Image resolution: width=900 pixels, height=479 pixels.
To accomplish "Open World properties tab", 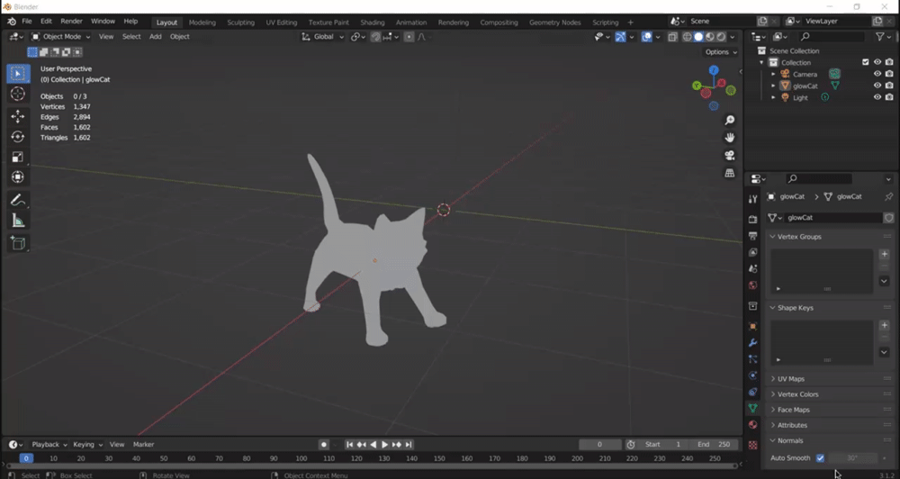I will click(753, 285).
